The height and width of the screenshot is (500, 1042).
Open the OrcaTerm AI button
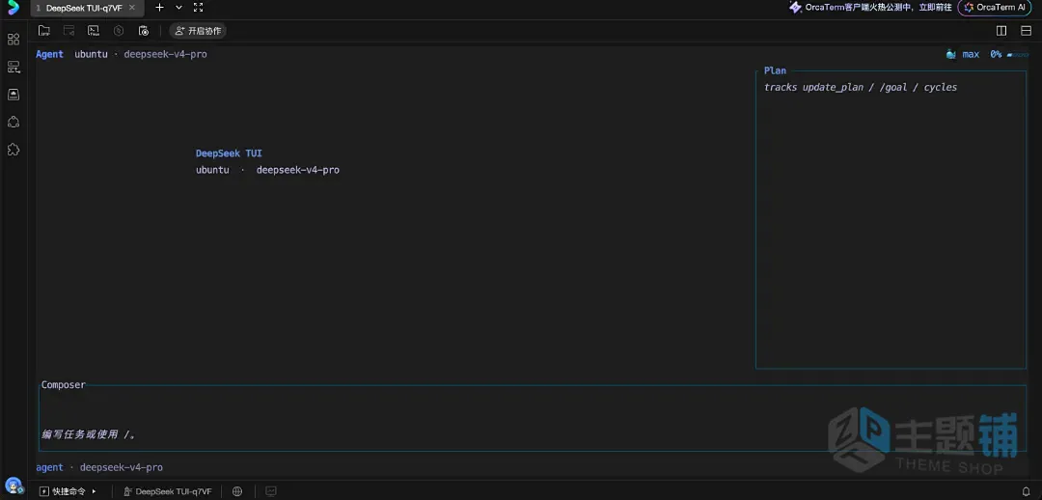pos(996,8)
